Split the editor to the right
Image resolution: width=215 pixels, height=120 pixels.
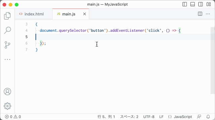coord(200,14)
